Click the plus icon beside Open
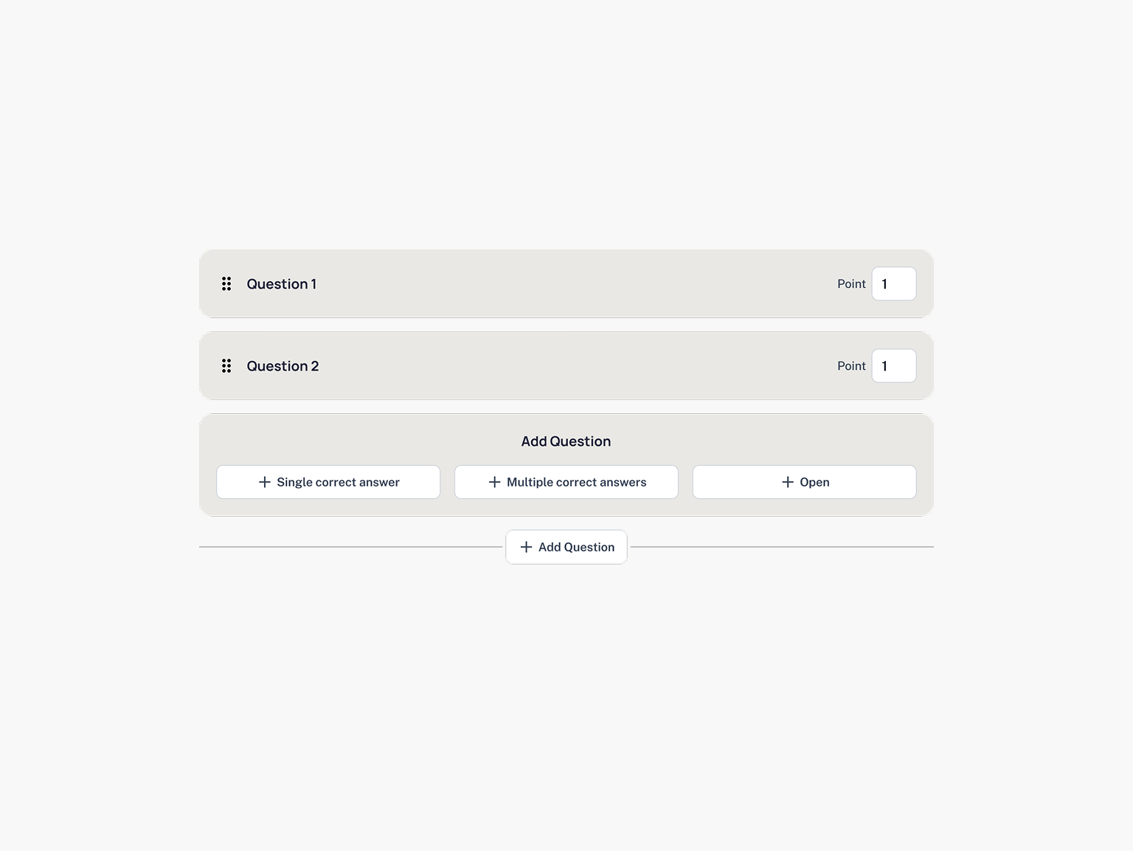The width and height of the screenshot is (1133, 851). pyautogui.click(x=787, y=482)
